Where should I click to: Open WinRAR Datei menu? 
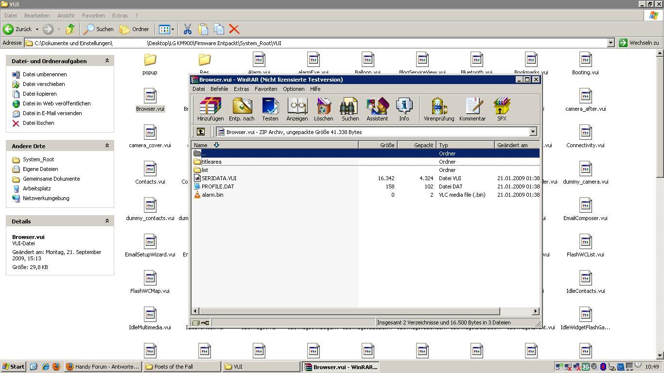(x=199, y=89)
